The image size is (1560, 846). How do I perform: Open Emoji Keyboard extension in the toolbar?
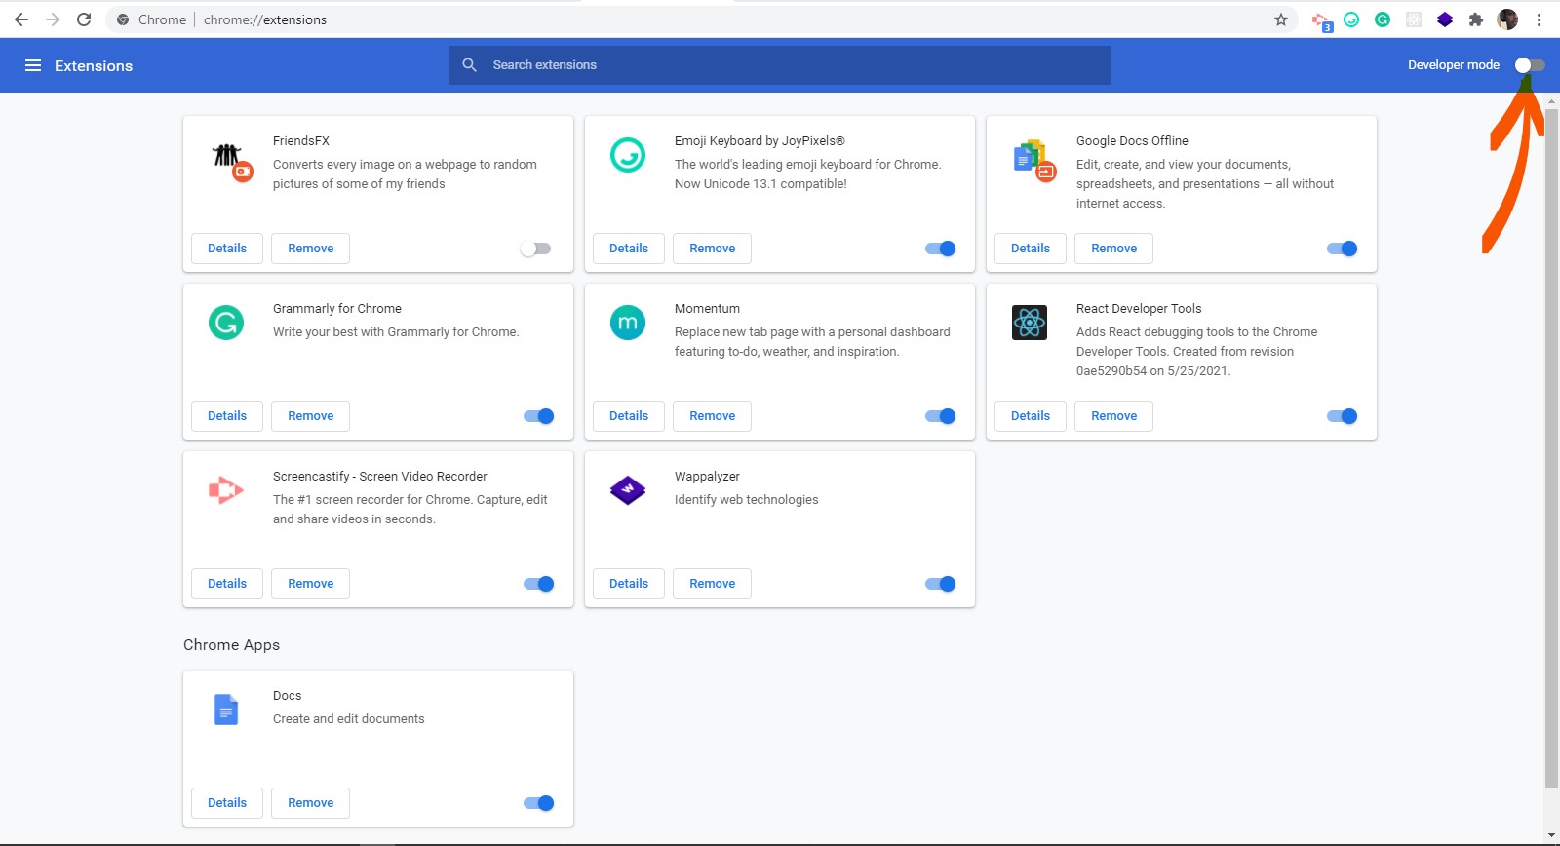[x=1351, y=19]
